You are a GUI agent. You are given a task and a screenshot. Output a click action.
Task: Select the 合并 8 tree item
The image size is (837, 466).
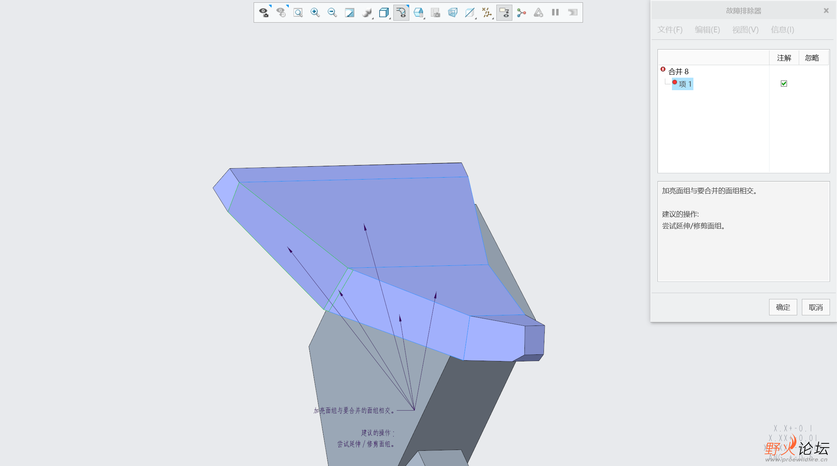pos(679,71)
